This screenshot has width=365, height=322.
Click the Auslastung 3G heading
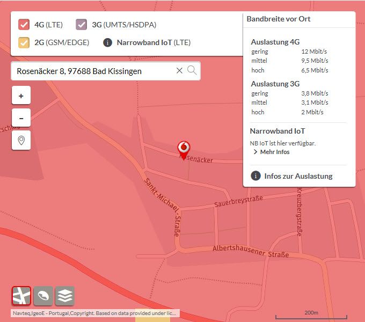point(275,84)
